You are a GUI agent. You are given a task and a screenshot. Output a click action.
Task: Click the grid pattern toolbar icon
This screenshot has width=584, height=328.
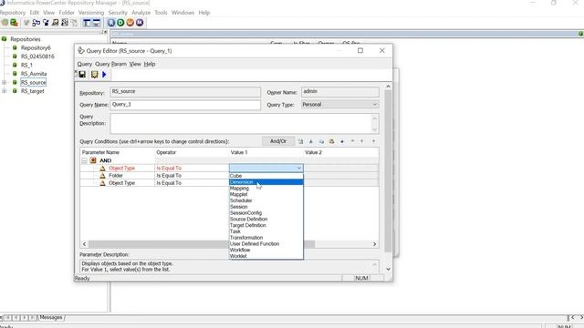point(65,23)
